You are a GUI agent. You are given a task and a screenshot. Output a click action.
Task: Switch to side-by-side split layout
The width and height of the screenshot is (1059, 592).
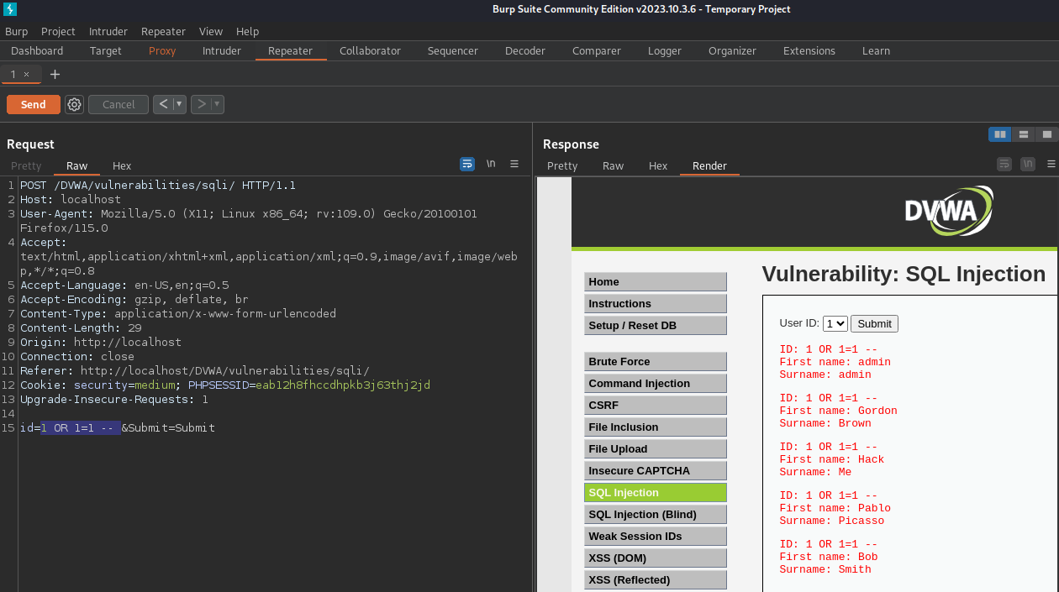(1000, 134)
